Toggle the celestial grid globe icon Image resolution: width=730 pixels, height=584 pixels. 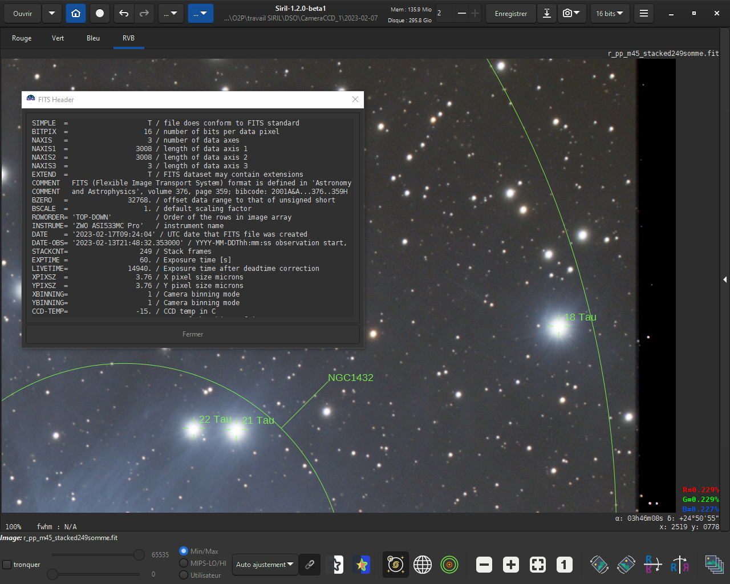[423, 565]
